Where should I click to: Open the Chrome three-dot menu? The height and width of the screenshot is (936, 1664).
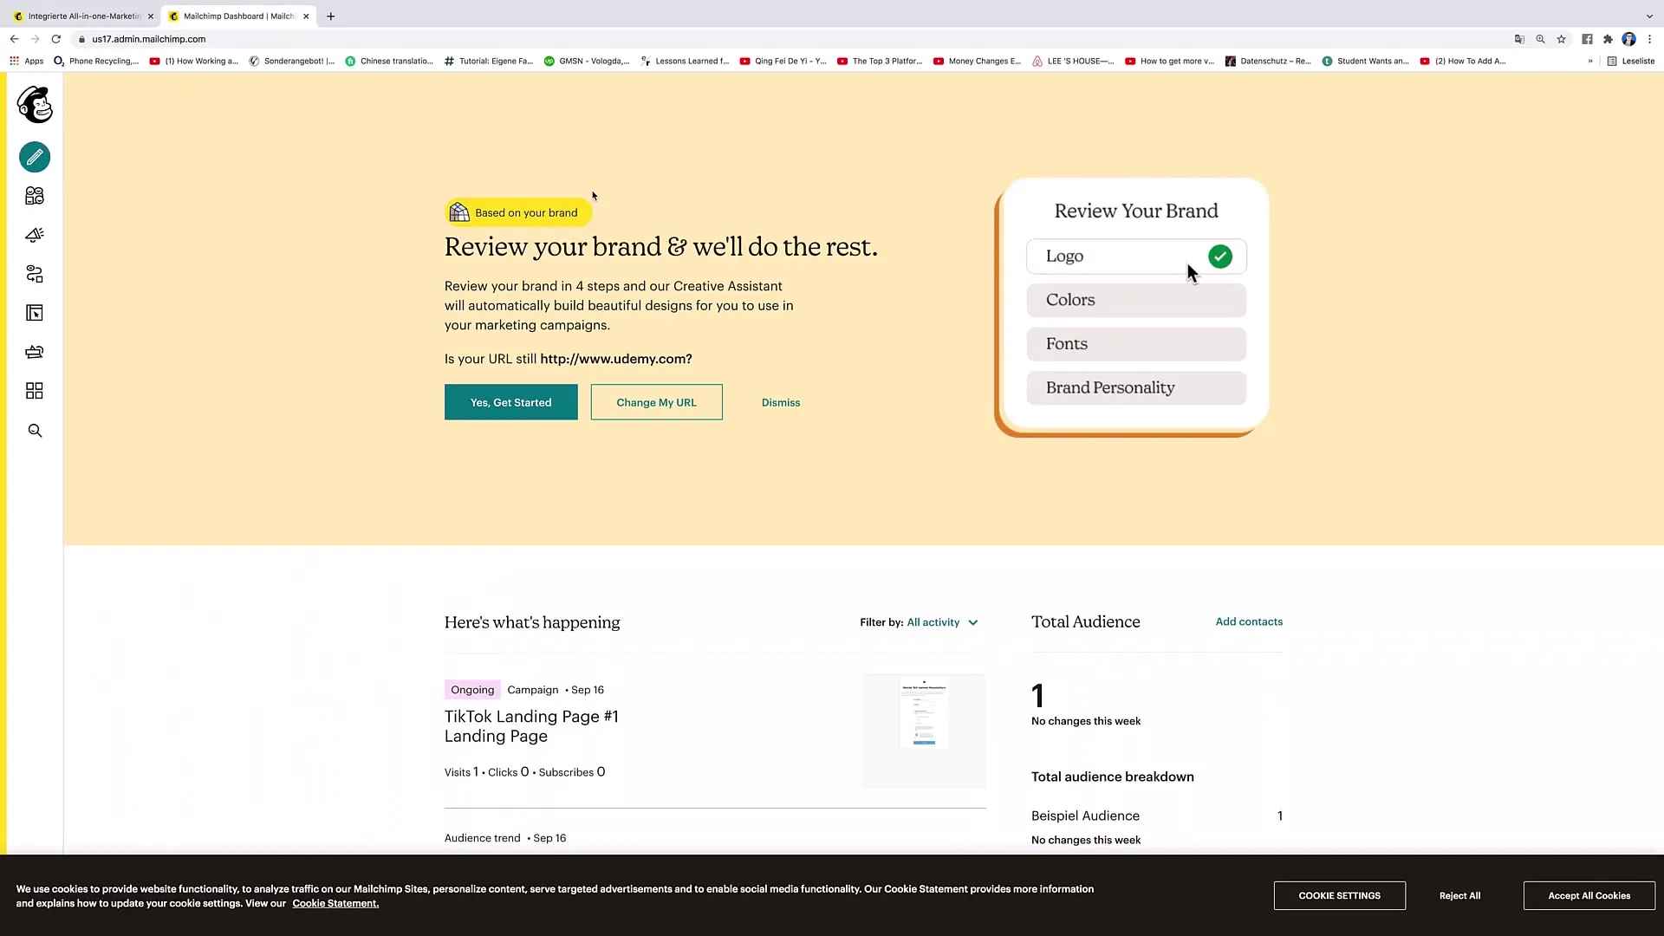(x=1650, y=39)
